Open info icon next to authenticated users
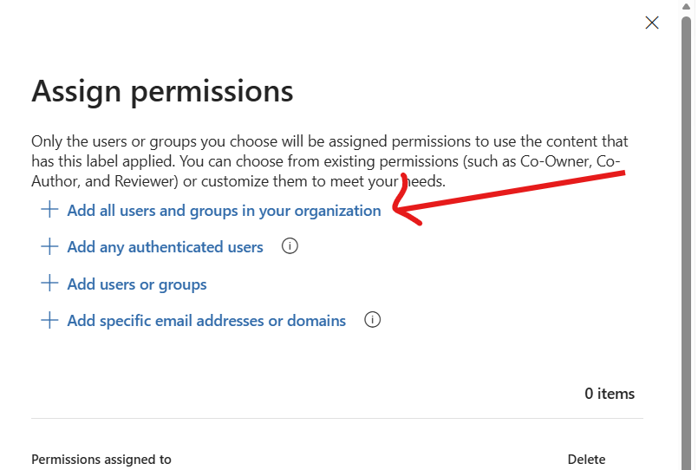The height and width of the screenshot is (470, 698). pos(290,245)
